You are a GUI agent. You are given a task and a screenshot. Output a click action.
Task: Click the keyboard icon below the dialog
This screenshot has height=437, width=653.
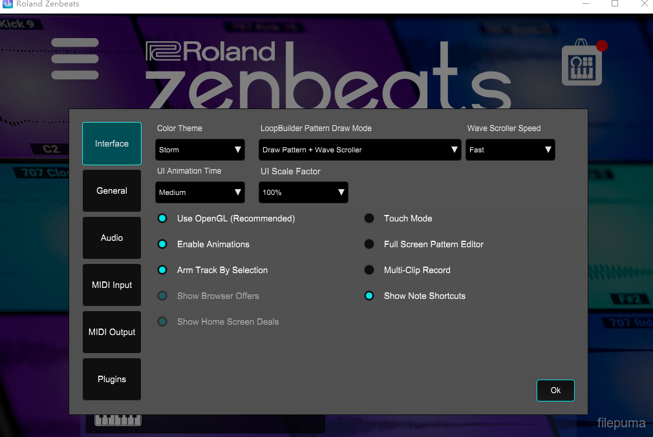point(118,420)
